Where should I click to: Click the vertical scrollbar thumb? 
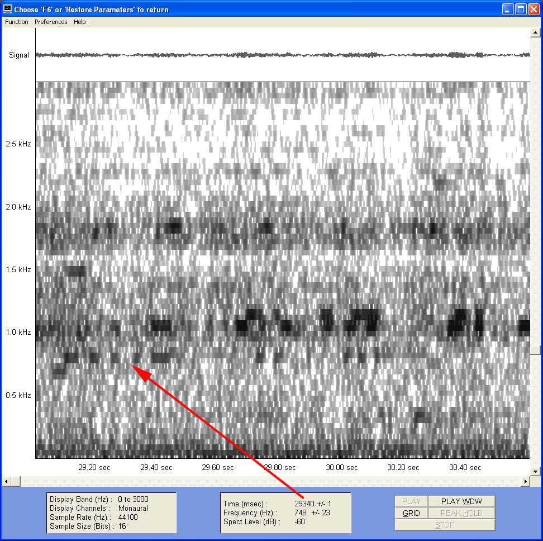pos(535,350)
